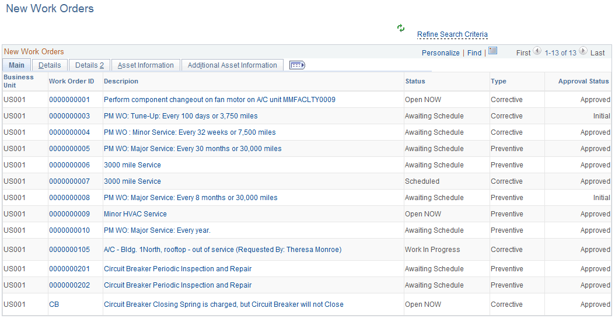Open work order 0000000201
Viewport: 615px width, 322px height.
[x=69, y=269]
